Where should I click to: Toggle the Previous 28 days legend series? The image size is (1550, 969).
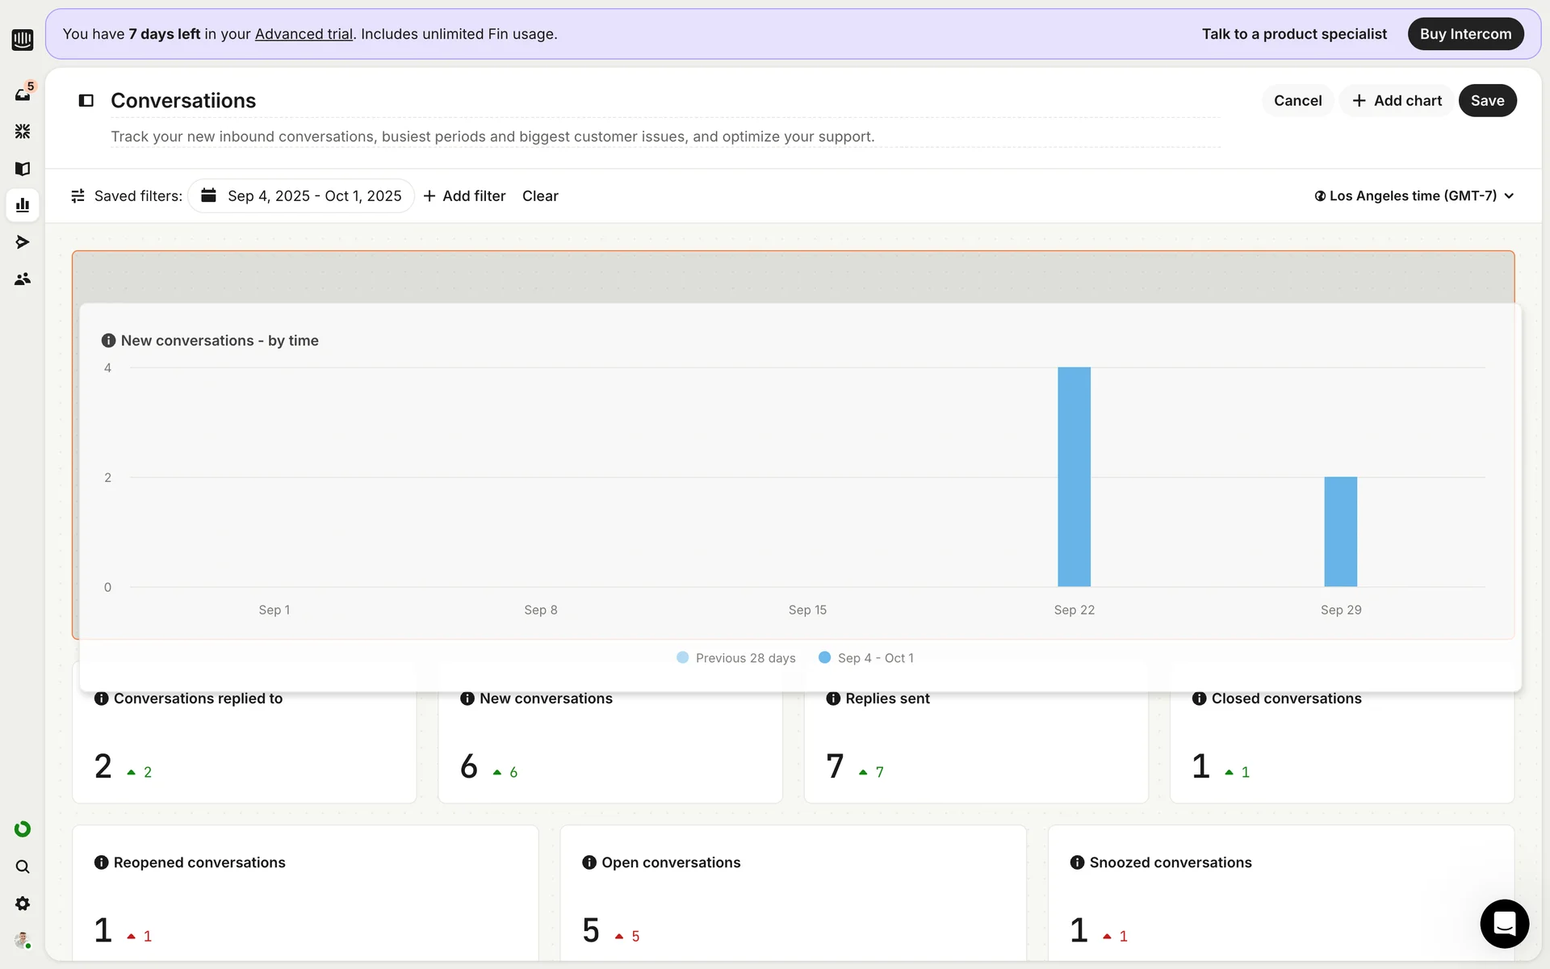click(735, 658)
